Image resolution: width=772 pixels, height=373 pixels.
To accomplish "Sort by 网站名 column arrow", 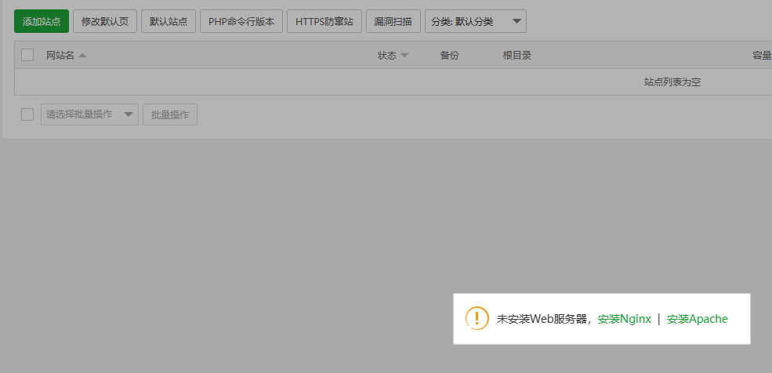I will (x=82, y=56).
